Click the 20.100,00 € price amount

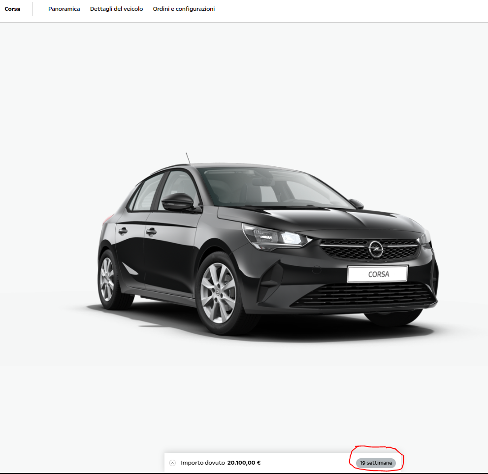244,463
